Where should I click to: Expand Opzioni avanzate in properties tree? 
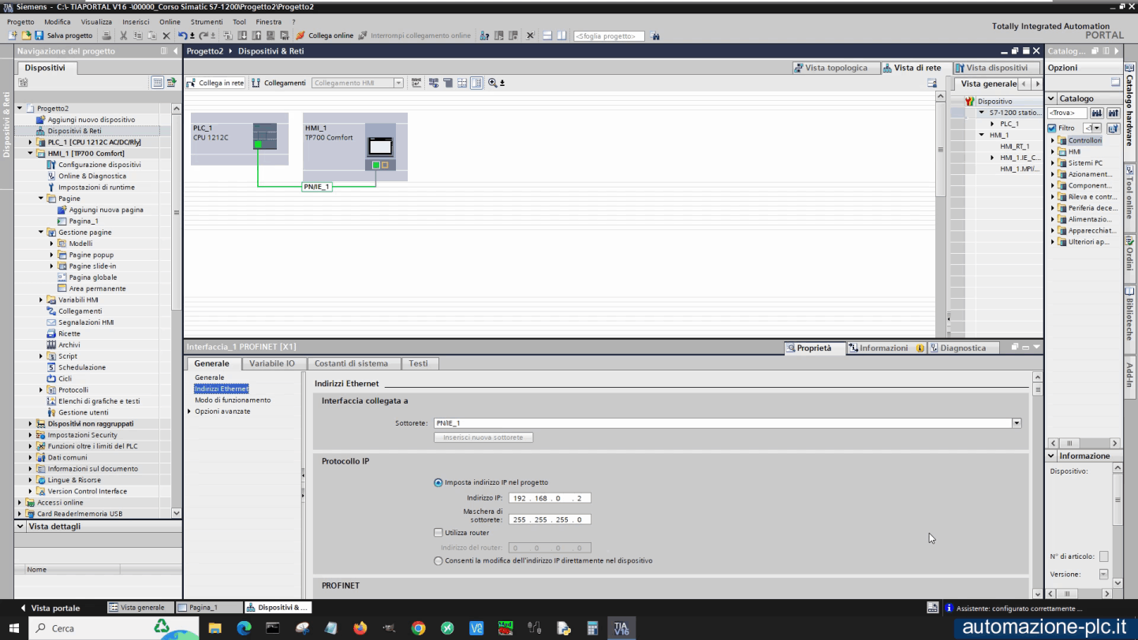189,411
